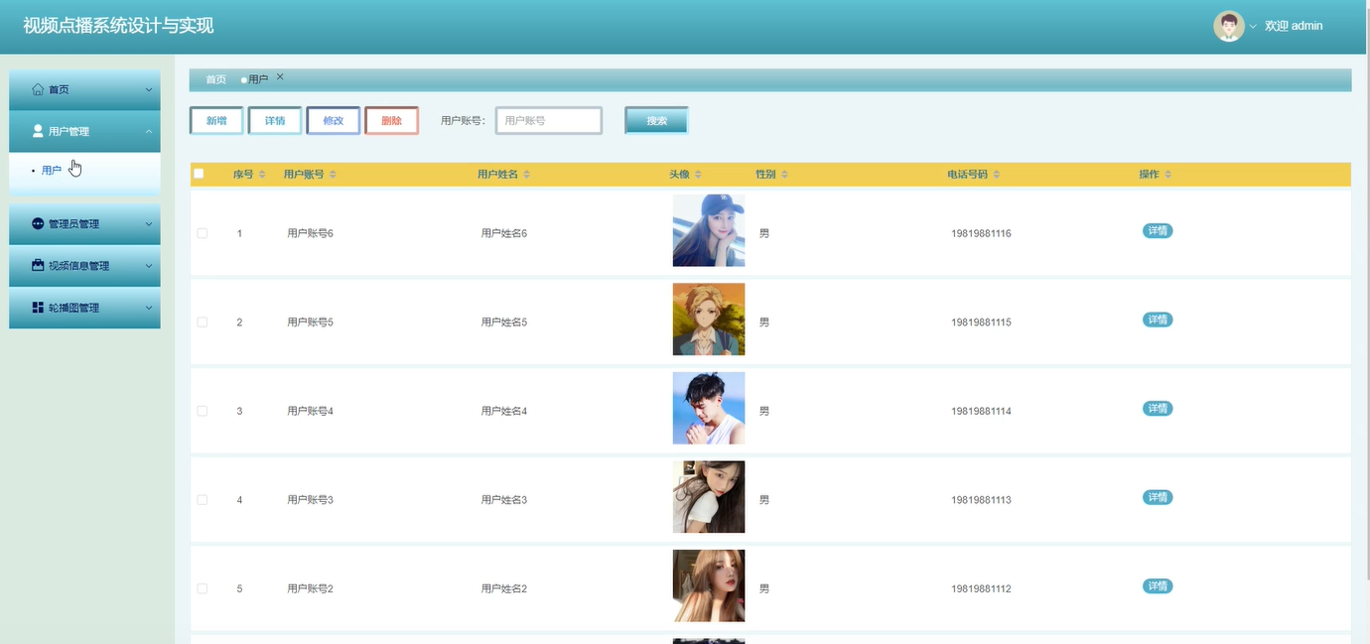Open 详情 for row with phone 19819881113
This screenshot has height=644, width=1370.
(1158, 497)
